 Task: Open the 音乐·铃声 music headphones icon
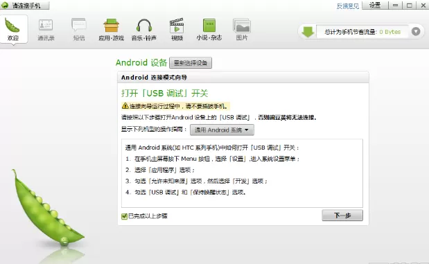coord(144,29)
